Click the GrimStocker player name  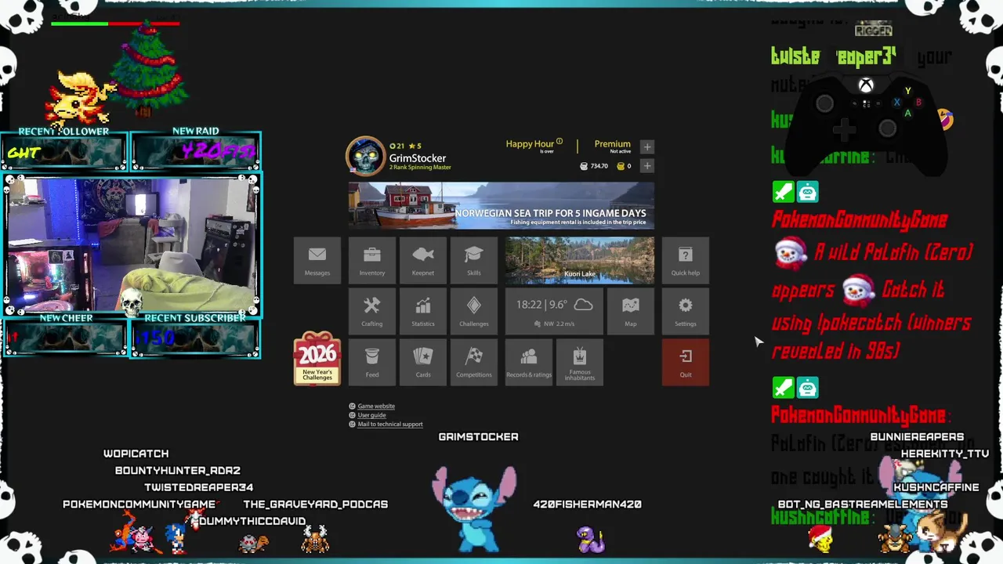click(x=418, y=158)
